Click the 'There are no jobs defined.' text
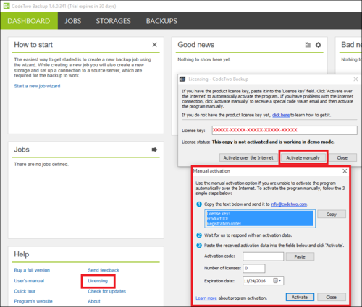This screenshot has height=307, width=362. (x=41, y=164)
